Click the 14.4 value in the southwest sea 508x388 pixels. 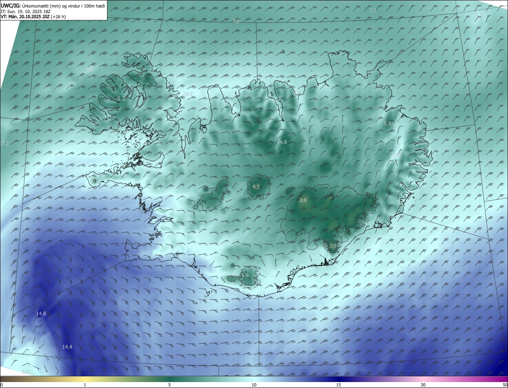coord(67,347)
